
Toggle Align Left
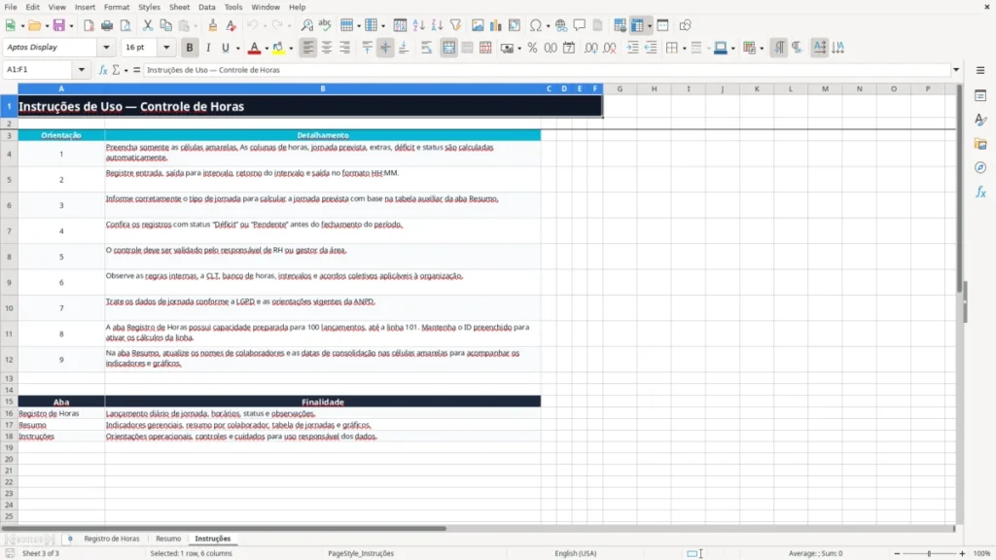pyautogui.click(x=308, y=48)
